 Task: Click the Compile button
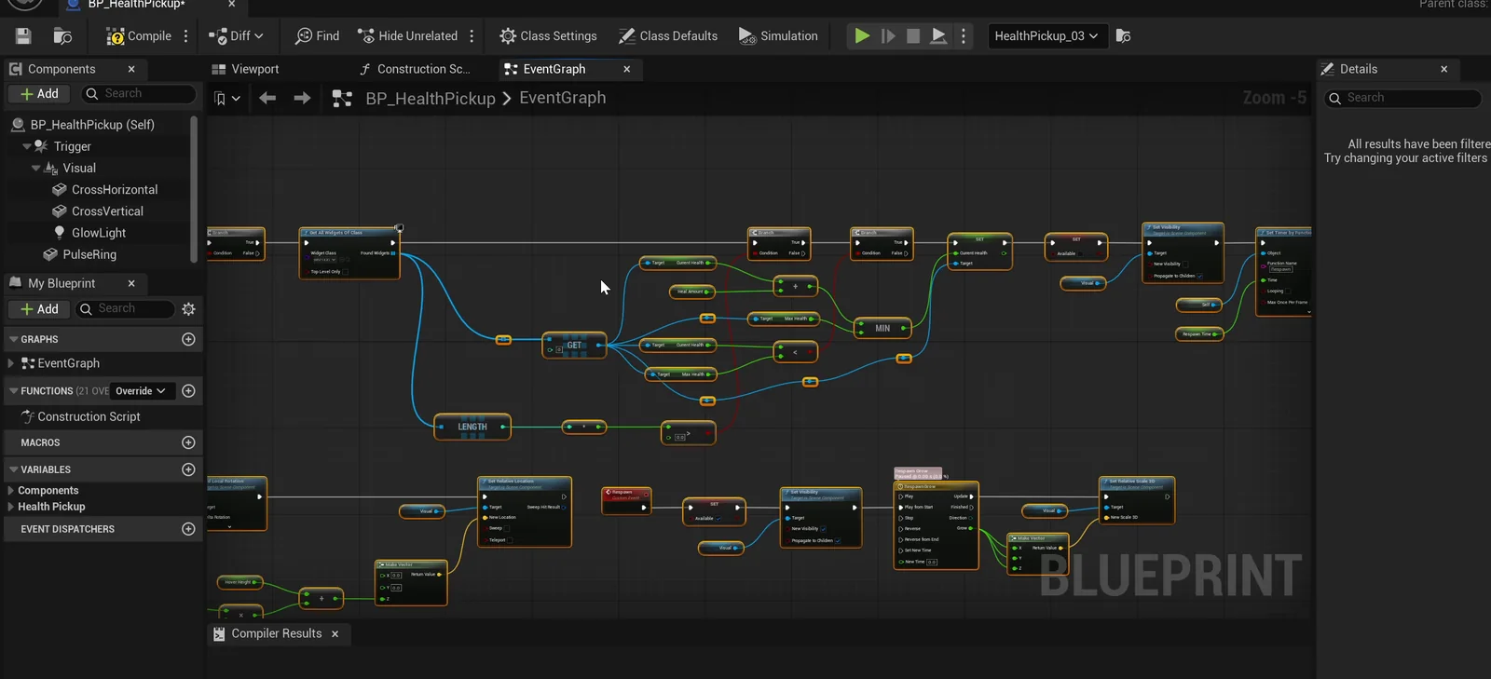click(x=139, y=36)
